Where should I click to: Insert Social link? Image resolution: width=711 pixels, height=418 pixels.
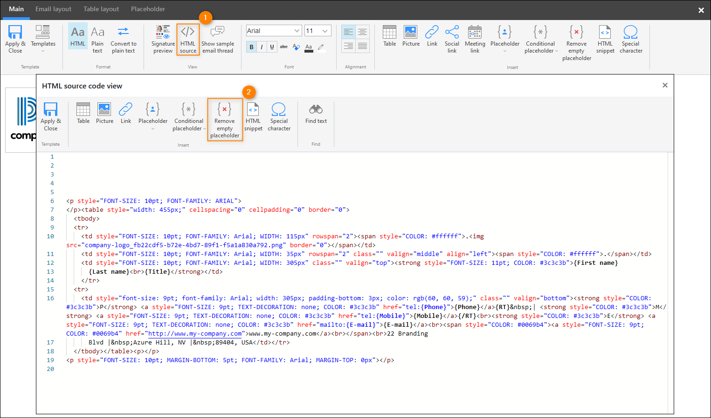(452, 40)
